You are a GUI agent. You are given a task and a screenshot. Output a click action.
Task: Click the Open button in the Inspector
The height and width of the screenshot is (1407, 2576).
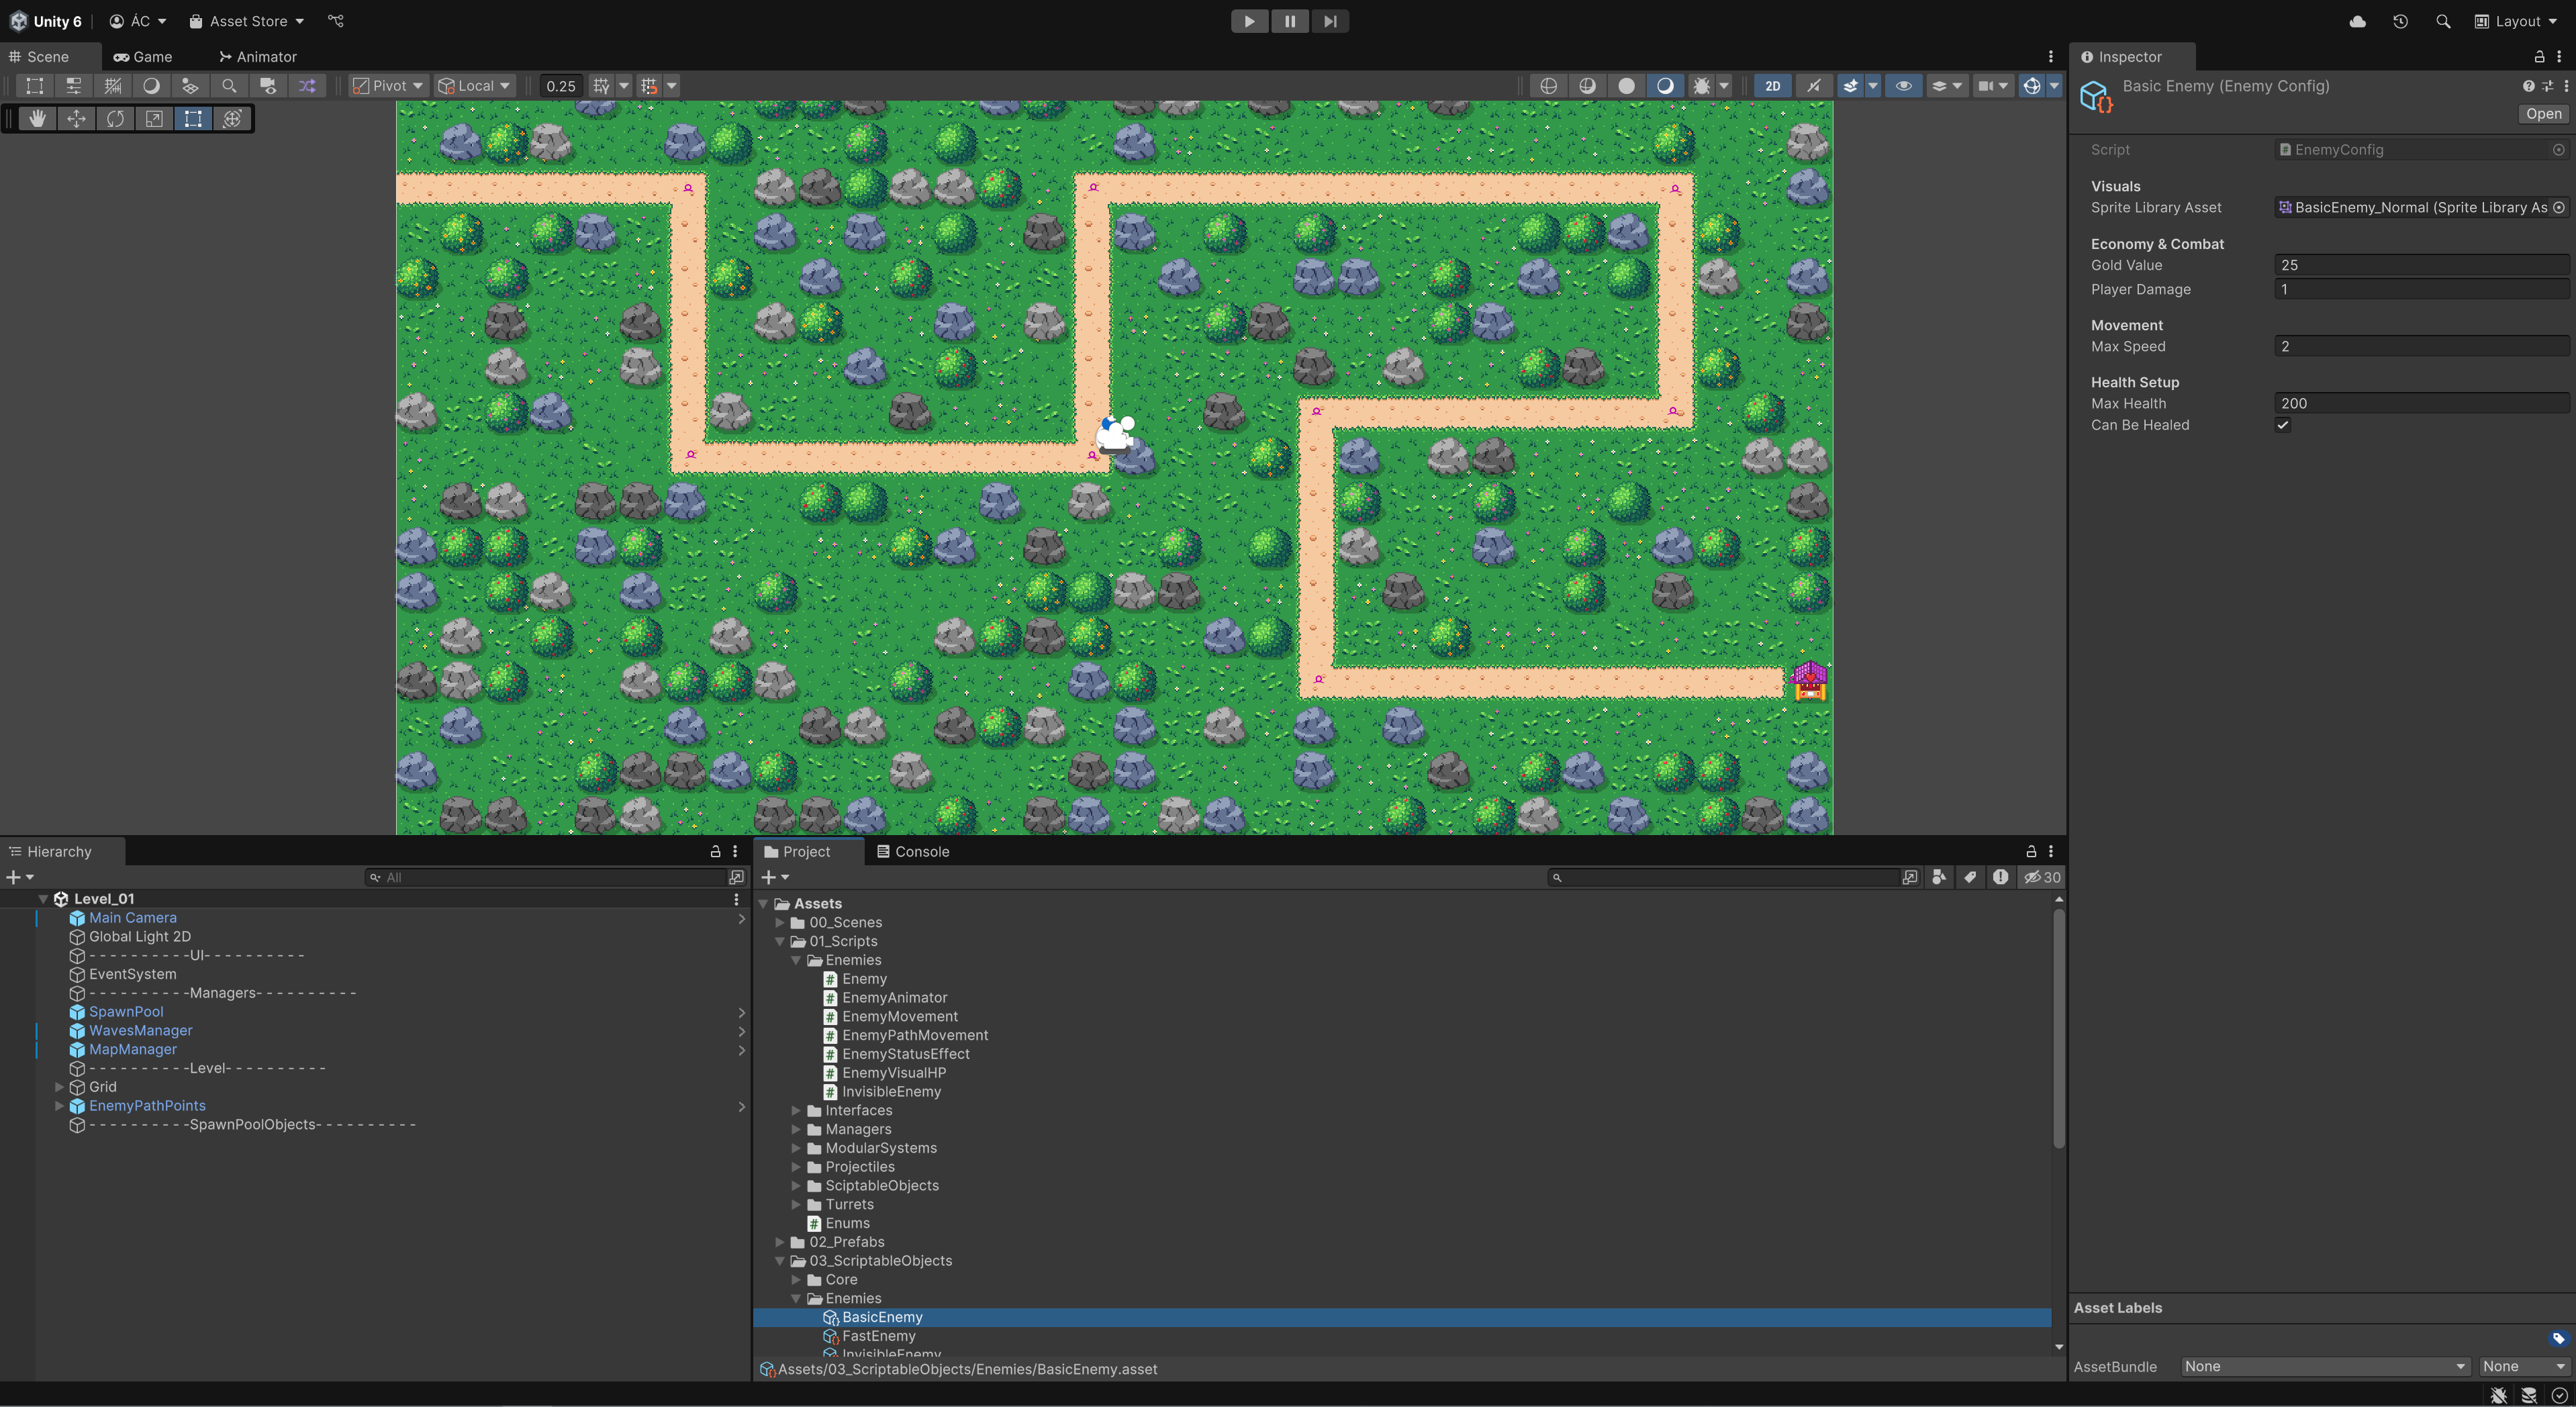tap(2543, 113)
